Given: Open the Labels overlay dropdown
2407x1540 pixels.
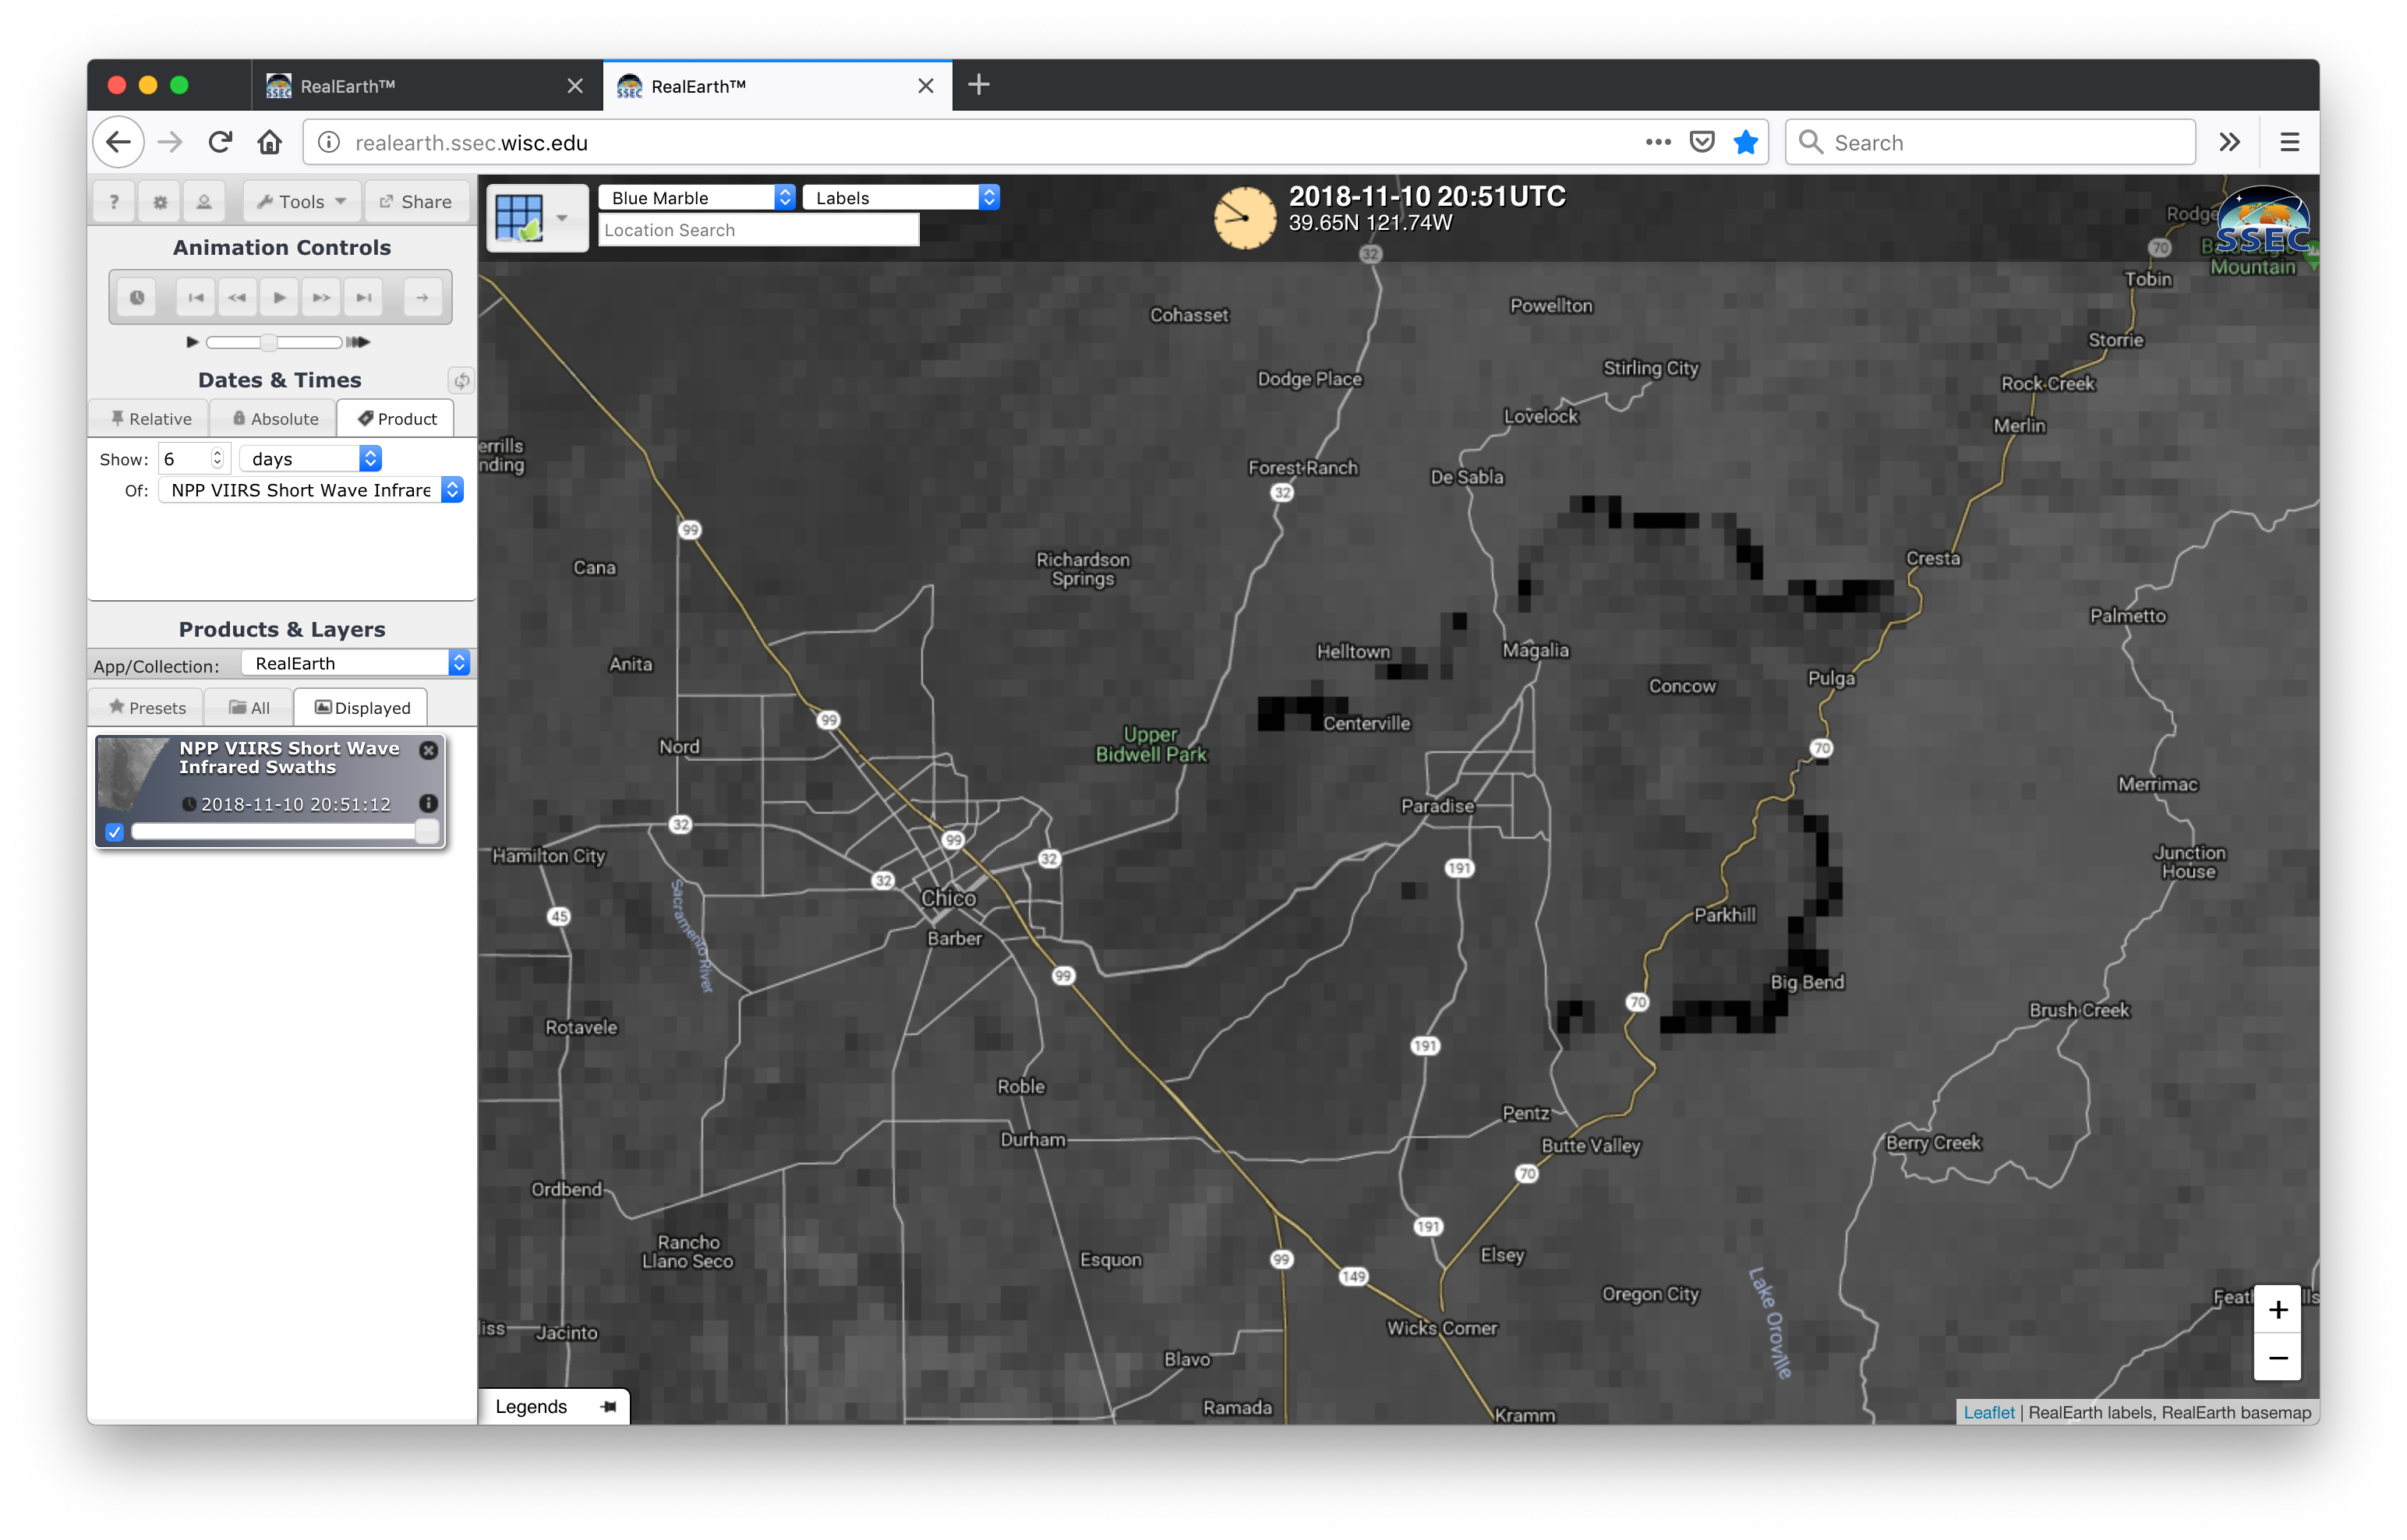Looking at the screenshot, I should tap(900, 198).
